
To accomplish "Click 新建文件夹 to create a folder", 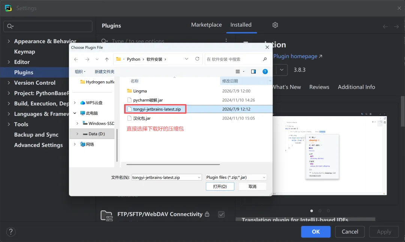I will (x=104, y=72).
